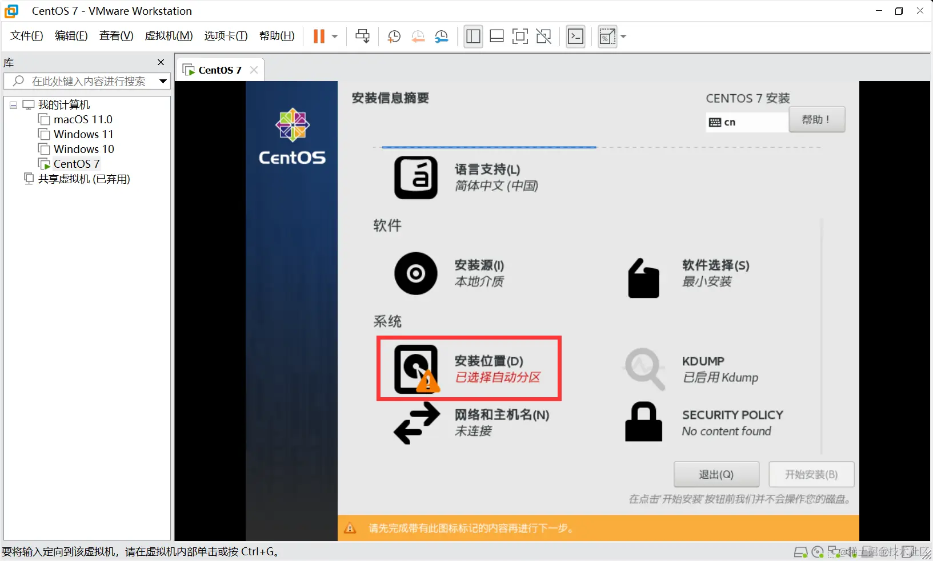Click the CD/DVD status bar icon

[818, 552]
